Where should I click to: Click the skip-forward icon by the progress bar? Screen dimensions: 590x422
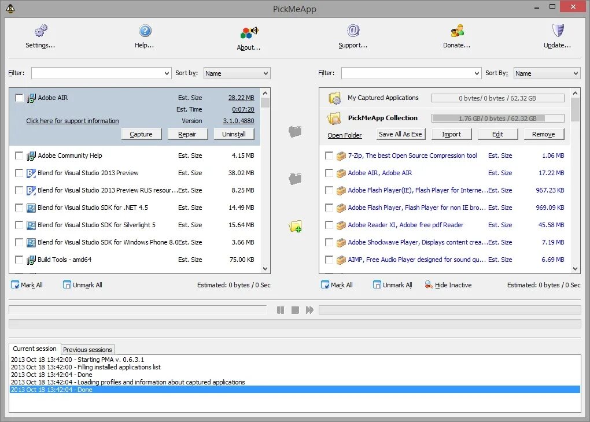tap(309, 310)
